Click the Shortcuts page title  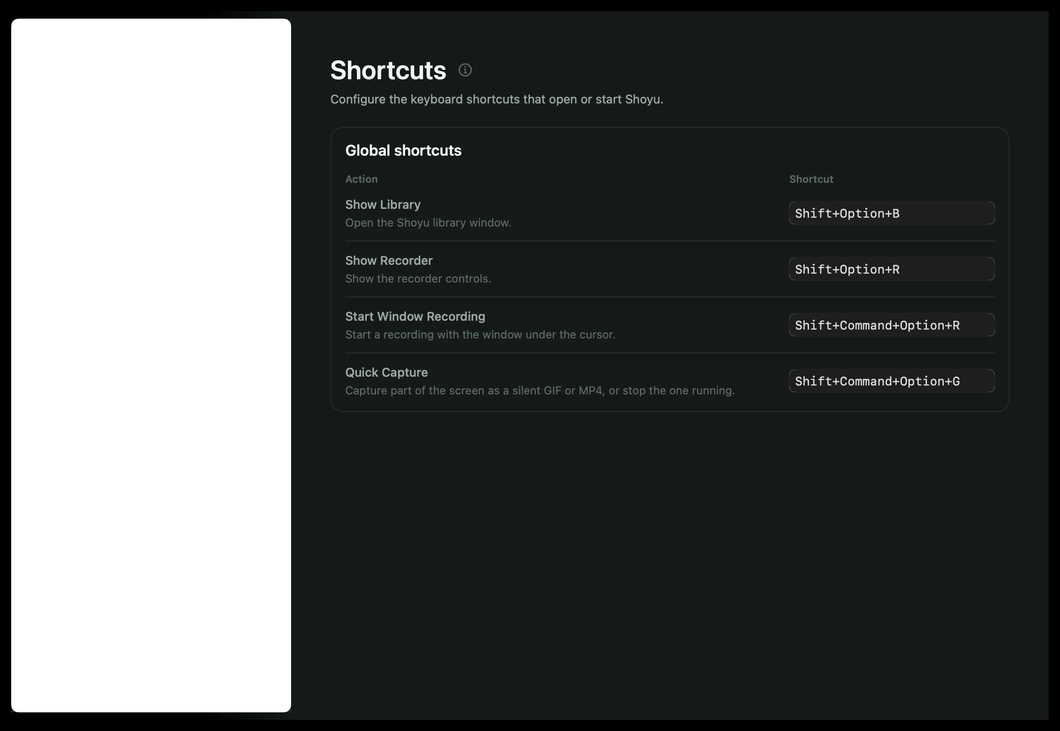coord(388,70)
